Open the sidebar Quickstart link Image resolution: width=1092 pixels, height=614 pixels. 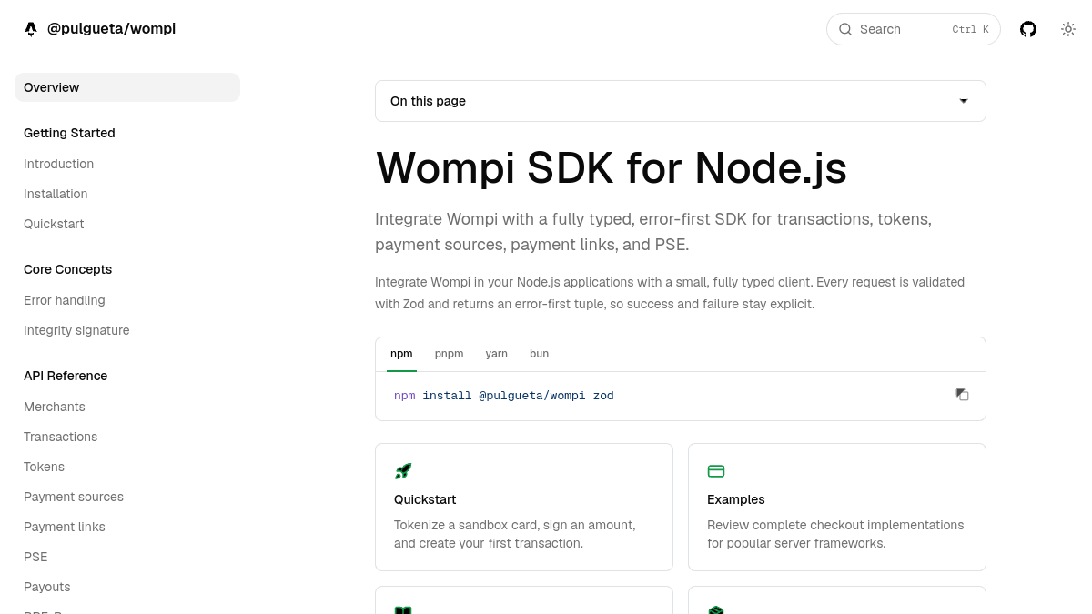[54, 224]
